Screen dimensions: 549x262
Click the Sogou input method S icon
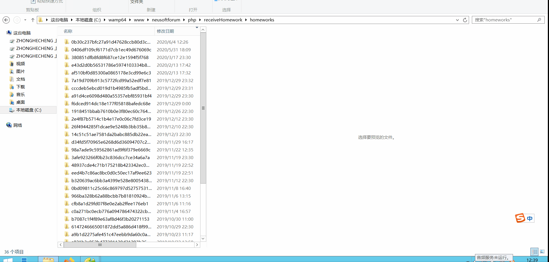pyautogui.click(x=520, y=218)
